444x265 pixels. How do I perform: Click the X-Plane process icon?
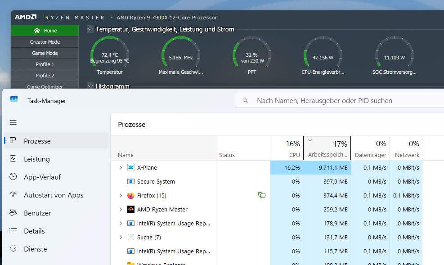pyautogui.click(x=131, y=167)
